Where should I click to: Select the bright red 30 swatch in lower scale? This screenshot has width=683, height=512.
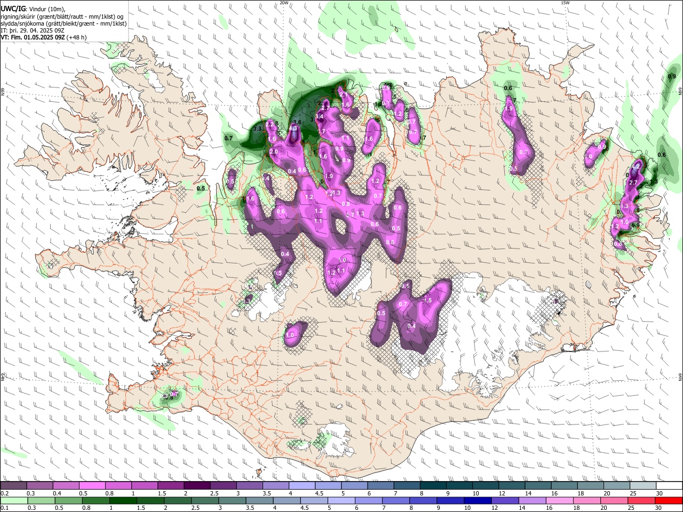[668, 500]
